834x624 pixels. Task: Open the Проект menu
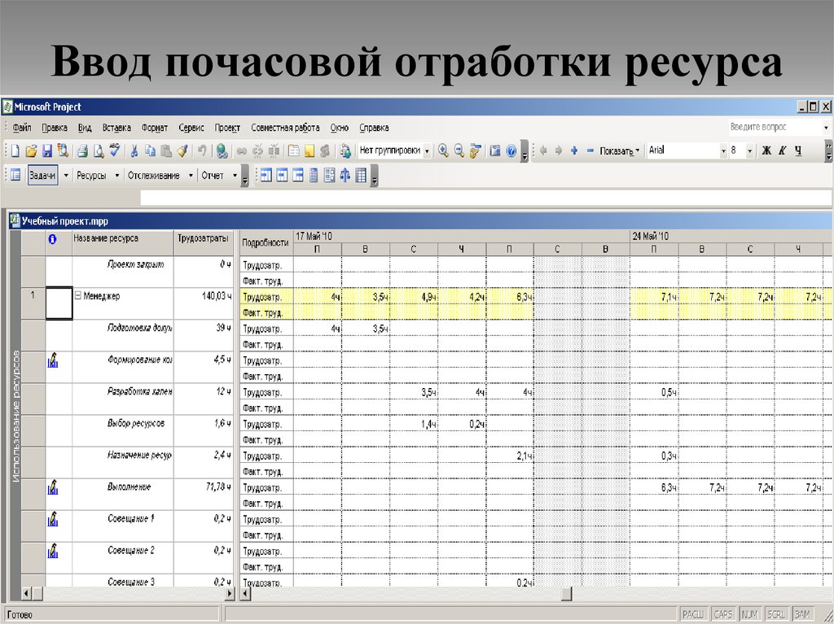coord(226,128)
